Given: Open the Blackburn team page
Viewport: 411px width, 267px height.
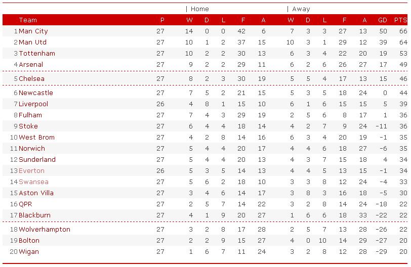Looking at the screenshot, I should 34,215.
